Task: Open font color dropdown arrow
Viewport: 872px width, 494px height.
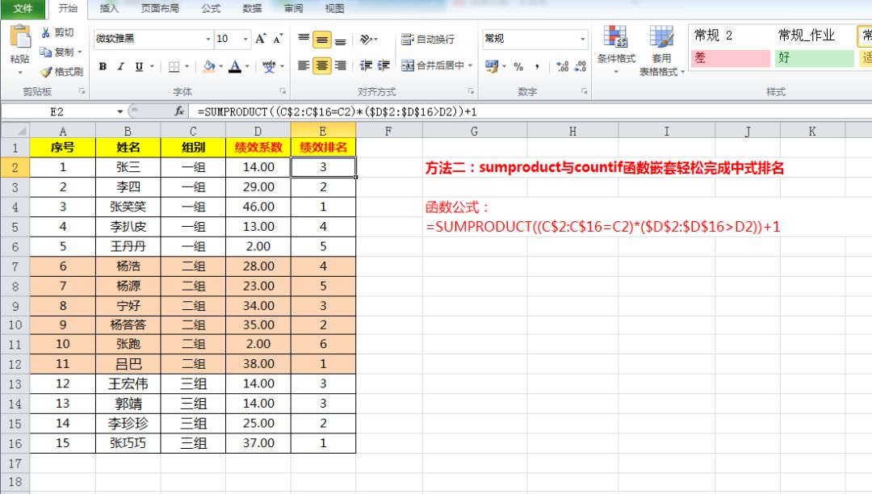Action: pyautogui.click(x=247, y=67)
